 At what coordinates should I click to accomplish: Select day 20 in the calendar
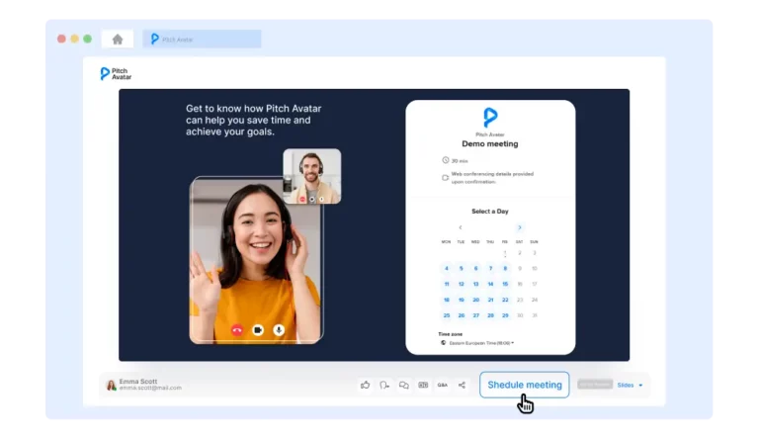point(475,300)
